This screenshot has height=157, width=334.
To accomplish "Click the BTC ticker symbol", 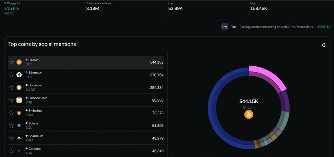I will click(x=29, y=64).
